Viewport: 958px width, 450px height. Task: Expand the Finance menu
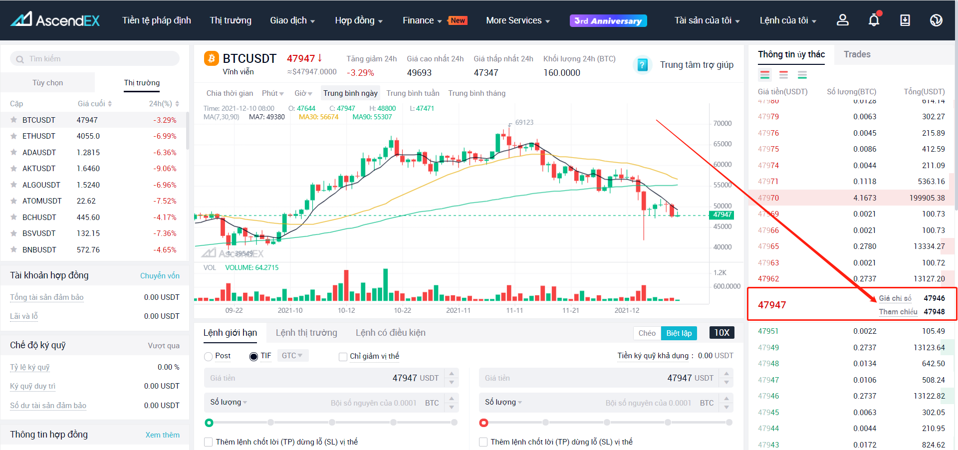pos(422,20)
